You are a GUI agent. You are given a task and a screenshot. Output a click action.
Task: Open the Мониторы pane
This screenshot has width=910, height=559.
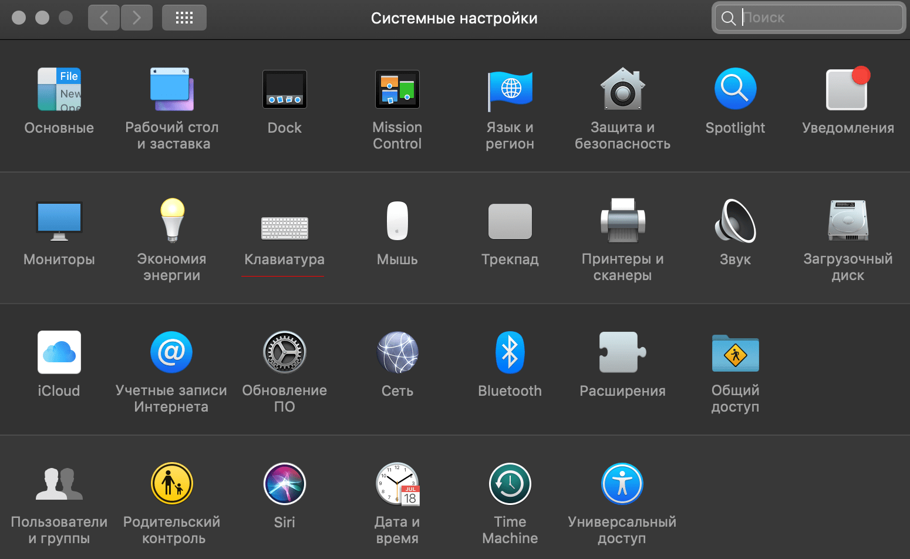click(59, 221)
